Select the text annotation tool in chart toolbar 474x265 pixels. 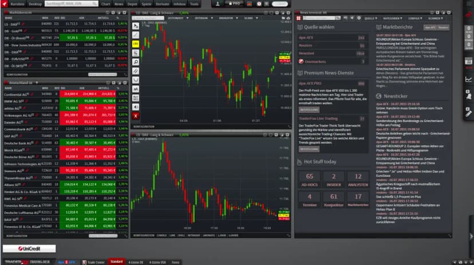(x=136, y=89)
